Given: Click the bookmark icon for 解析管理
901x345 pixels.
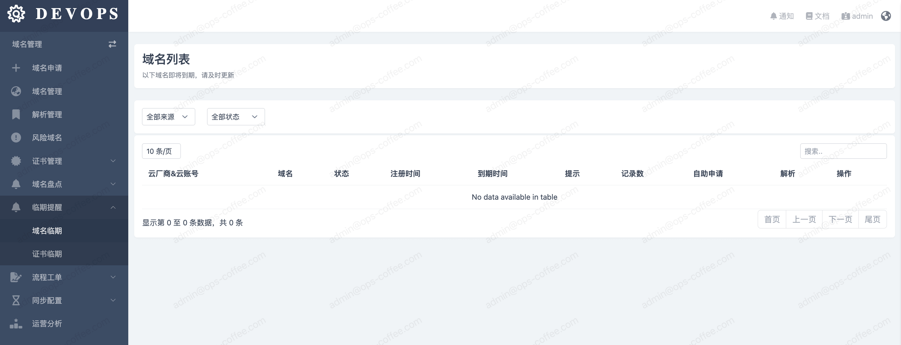Looking at the screenshot, I should (x=16, y=114).
